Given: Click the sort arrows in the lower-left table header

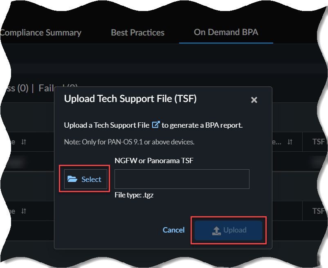Looking at the screenshot, I should pyautogui.click(x=24, y=211).
